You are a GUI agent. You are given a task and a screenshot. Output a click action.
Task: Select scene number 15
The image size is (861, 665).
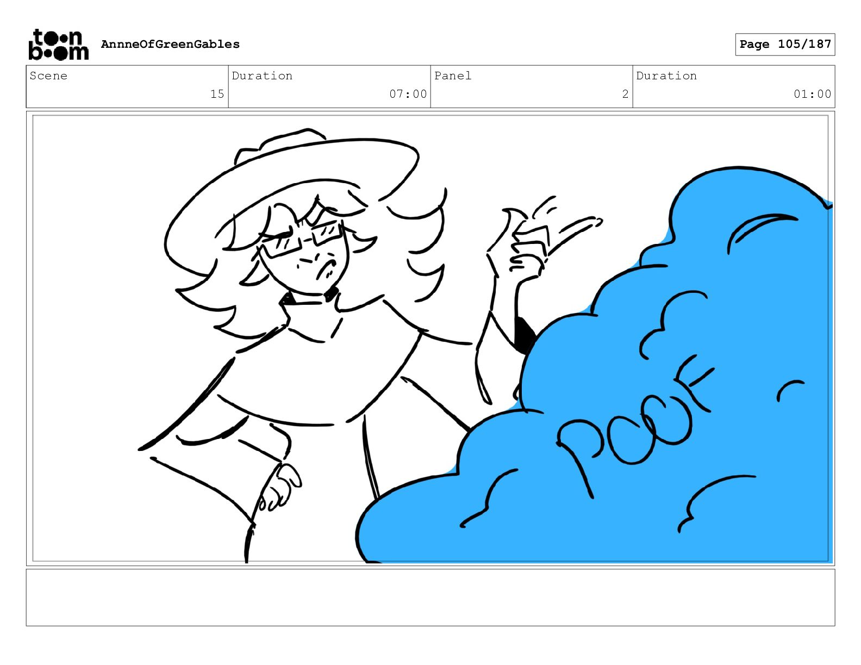pyautogui.click(x=217, y=94)
